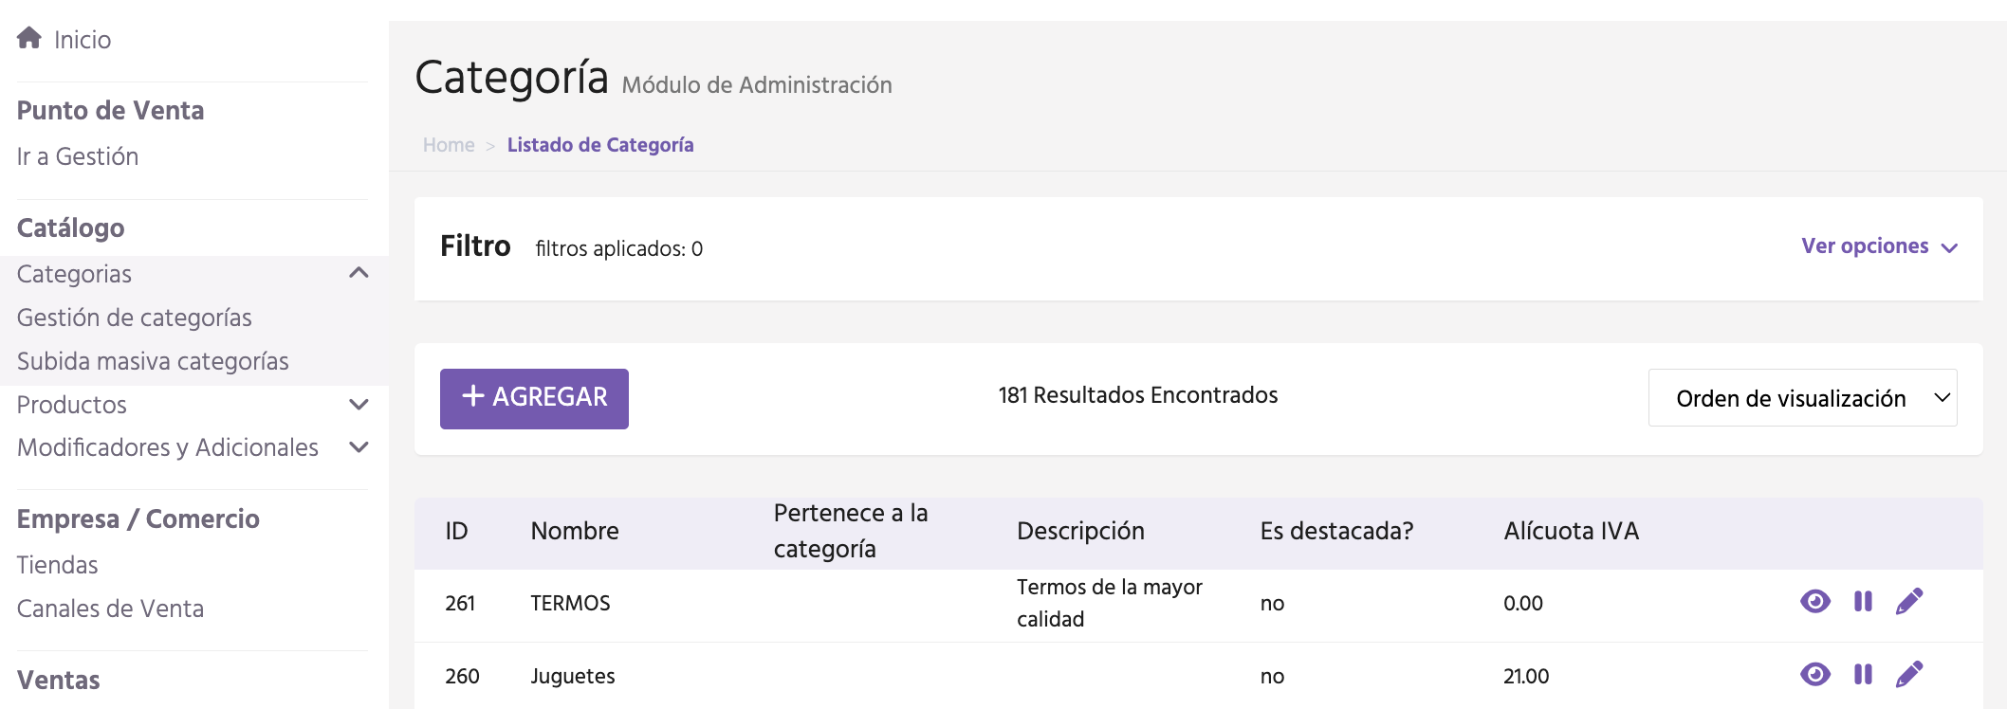The width and height of the screenshot is (2007, 709).
Task: Click the home icon next to Inicio
Action: point(29,38)
